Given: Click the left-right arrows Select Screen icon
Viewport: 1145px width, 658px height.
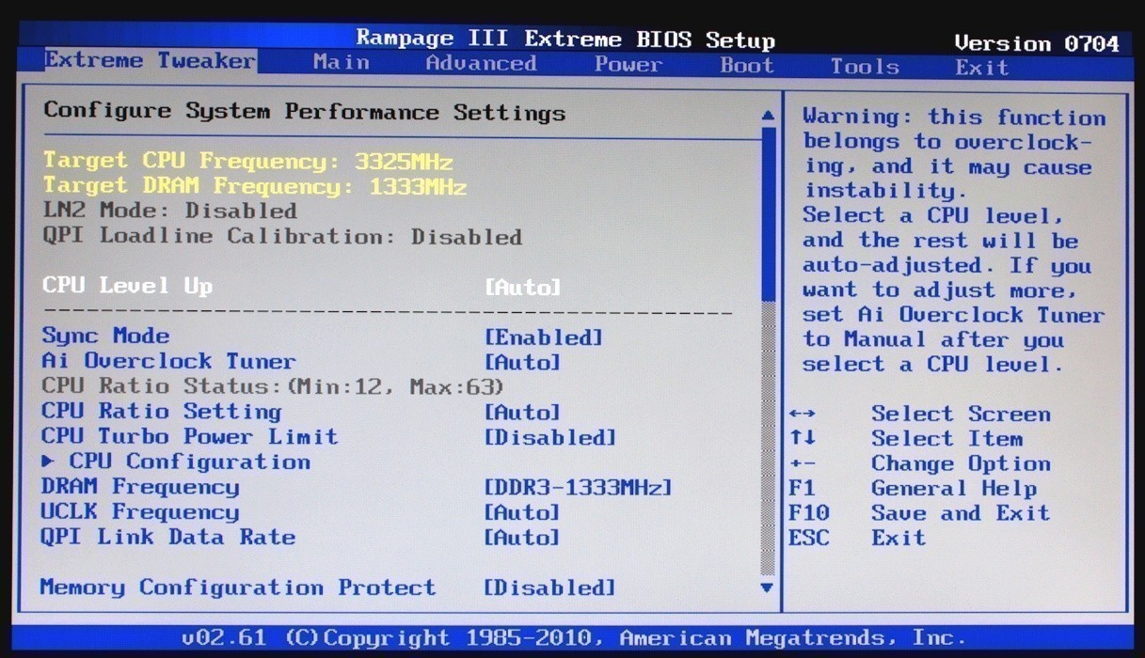Looking at the screenshot, I should click(803, 415).
